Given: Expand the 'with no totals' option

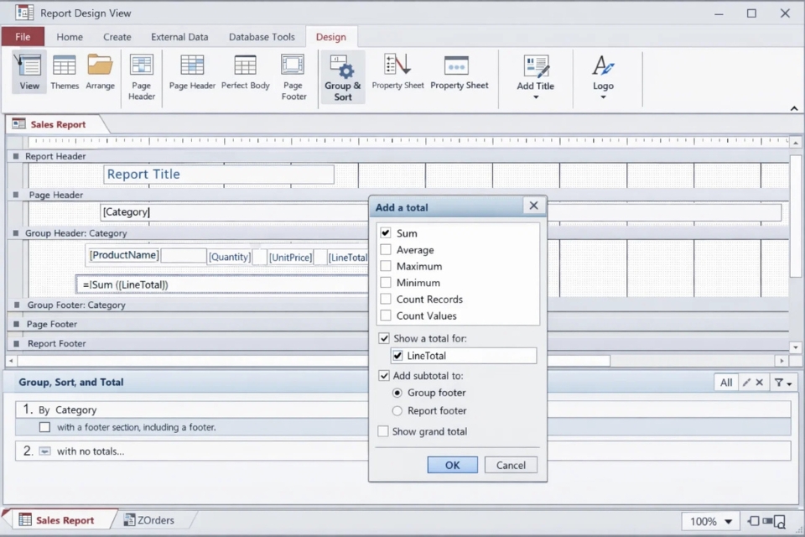Looking at the screenshot, I should [45, 451].
